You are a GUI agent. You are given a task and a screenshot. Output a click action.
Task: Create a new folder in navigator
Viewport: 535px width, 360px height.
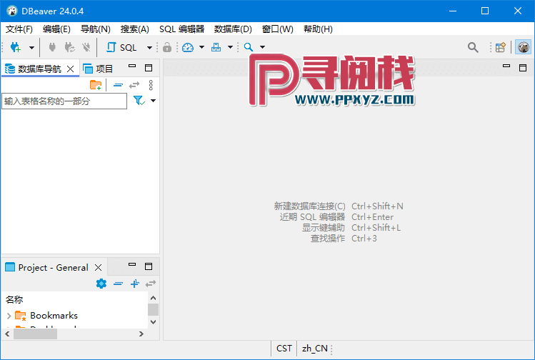96,85
